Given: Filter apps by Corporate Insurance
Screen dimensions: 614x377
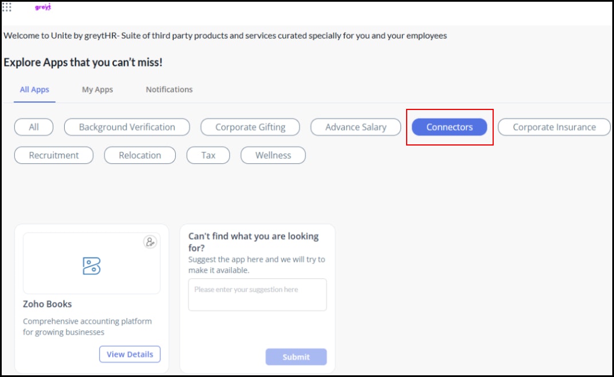Looking at the screenshot, I should [x=554, y=127].
